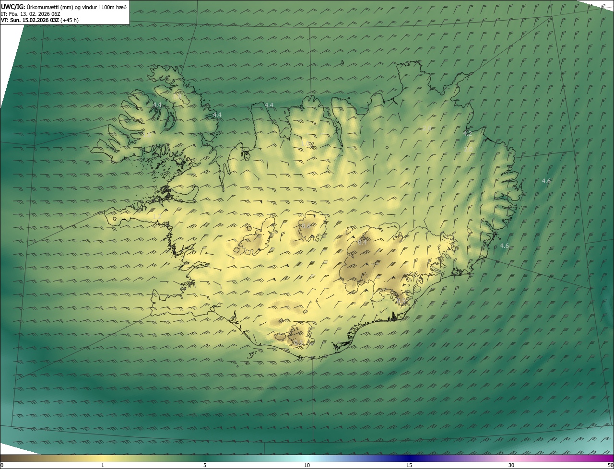Click the "0.6" value on the map
The height and width of the screenshot is (469, 614).
coord(306,225)
